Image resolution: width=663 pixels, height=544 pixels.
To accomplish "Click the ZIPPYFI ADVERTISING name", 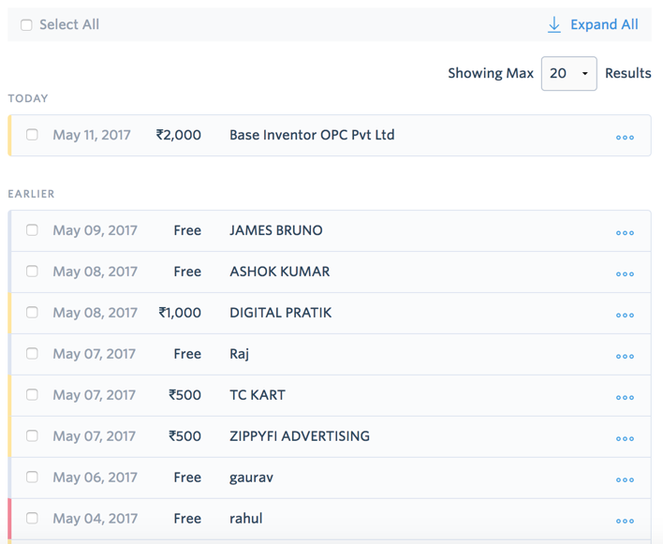I will [299, 436].
